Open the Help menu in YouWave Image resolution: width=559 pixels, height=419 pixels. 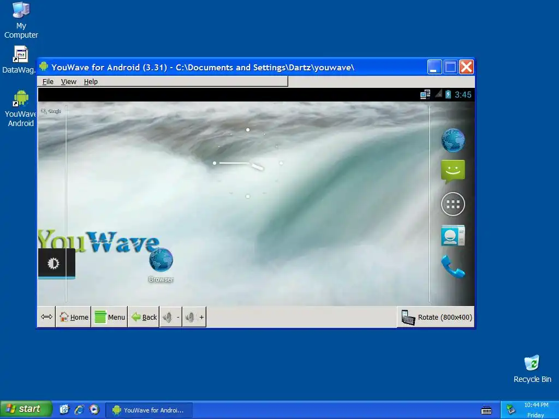[x=91, y=82]
